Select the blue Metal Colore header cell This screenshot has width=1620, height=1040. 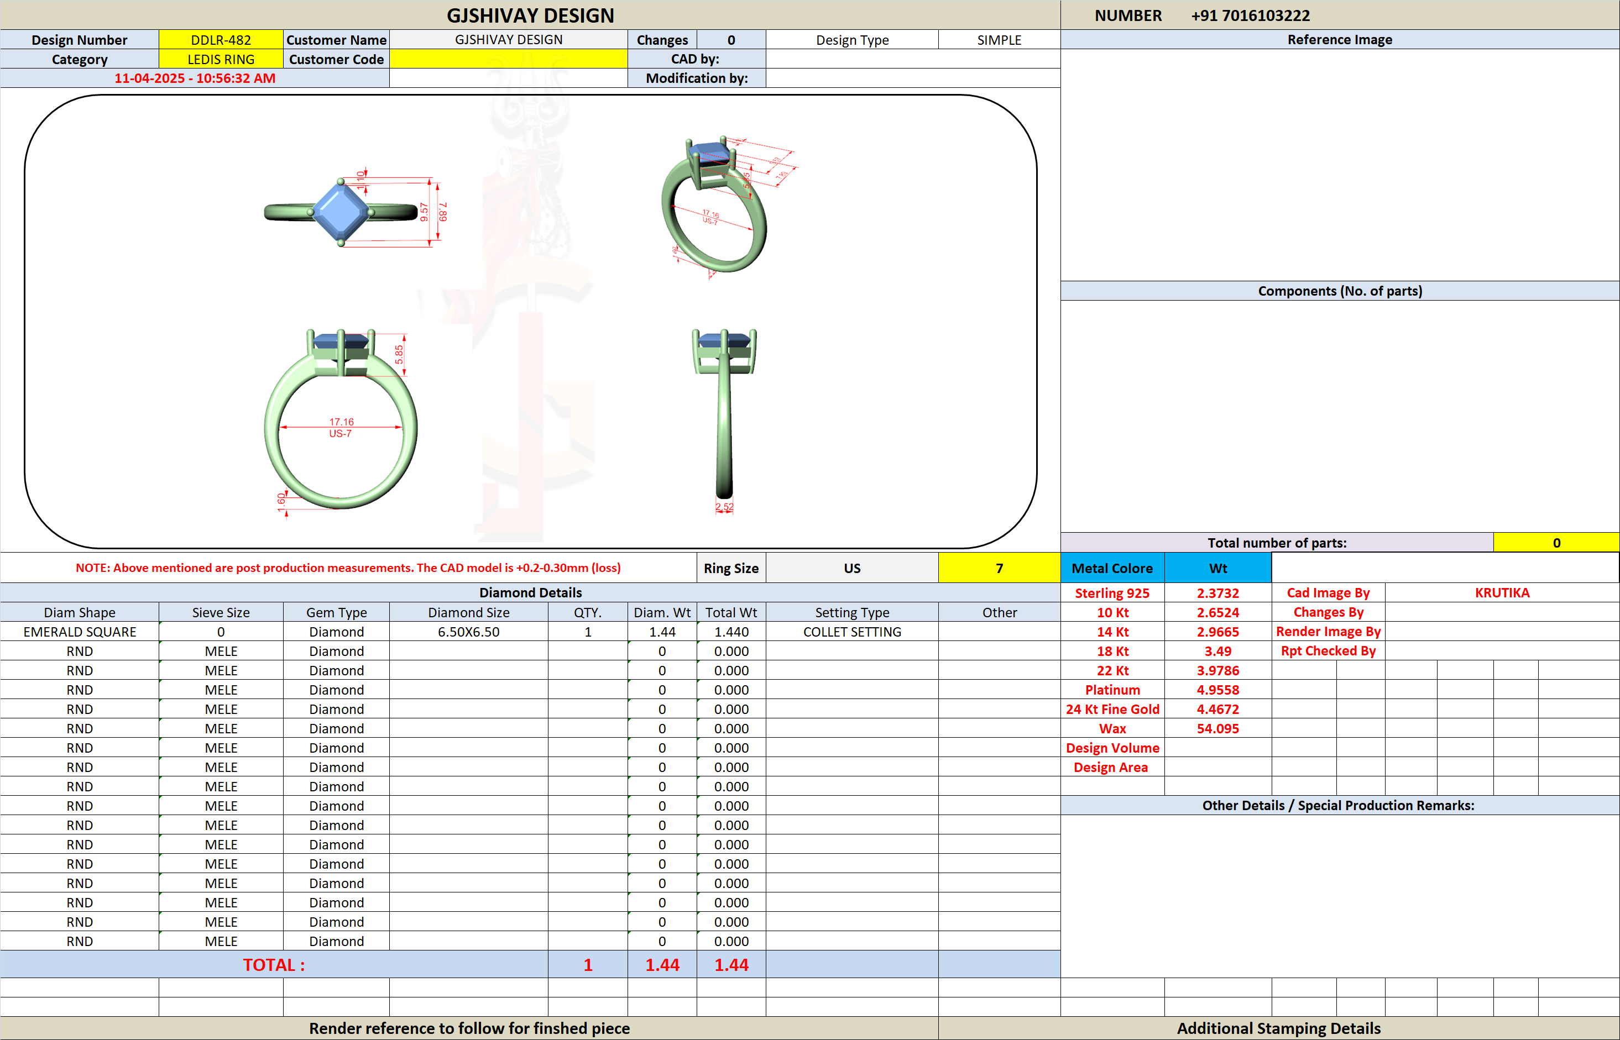(1112, 568)
